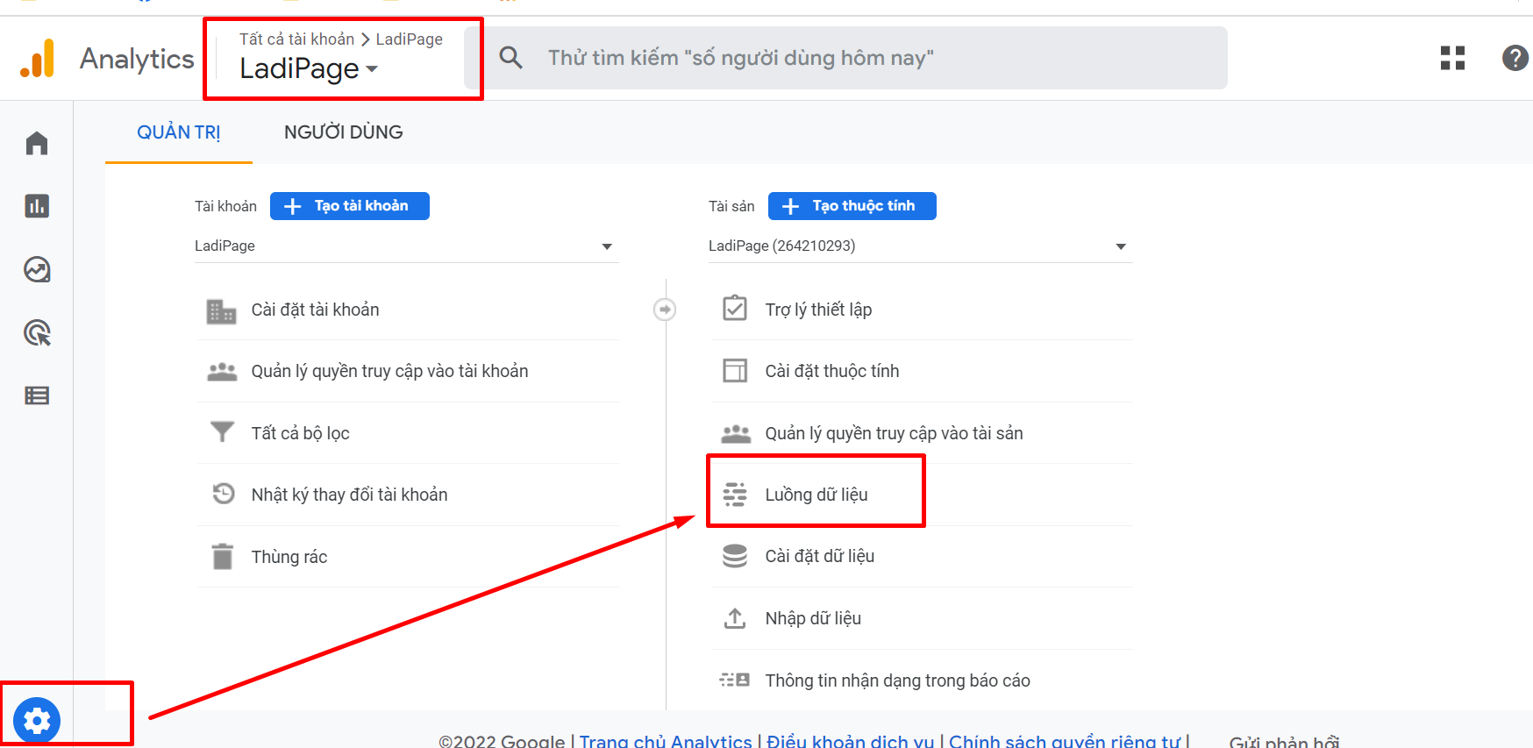
Task: Click the blue Admin gear icon
Action: coord(37,720)
